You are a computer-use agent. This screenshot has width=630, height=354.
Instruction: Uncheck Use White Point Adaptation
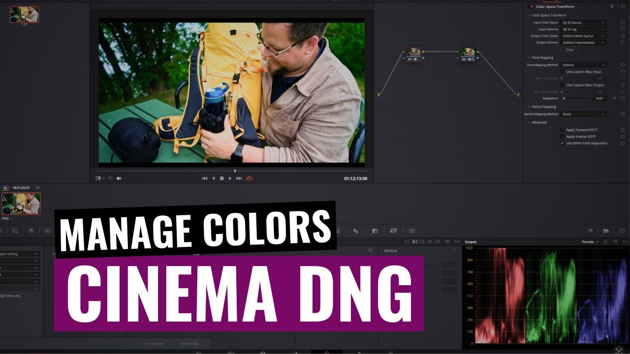(562, 143)
